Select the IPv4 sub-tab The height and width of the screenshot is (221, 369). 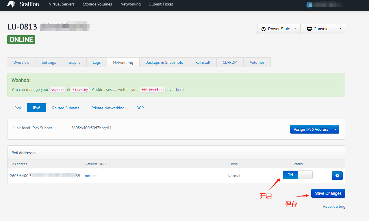(17, 108)
